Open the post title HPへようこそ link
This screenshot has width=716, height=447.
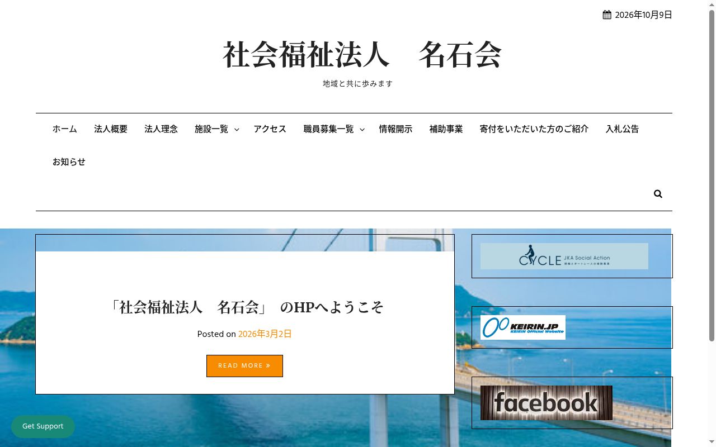pyautogui.click(x=246, y=307)
